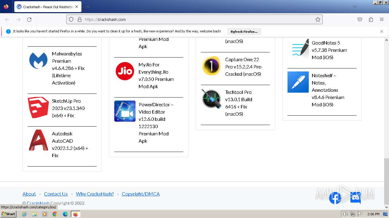Open SketchUp Pro 2023 post link
The height and width of the screenshot is (218, 389).
point(68,108)
